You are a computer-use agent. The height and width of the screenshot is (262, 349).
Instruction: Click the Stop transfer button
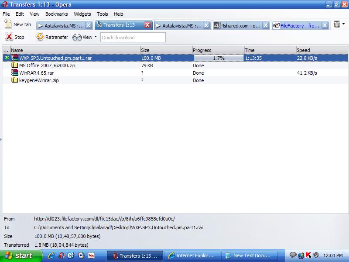point(14,37)
